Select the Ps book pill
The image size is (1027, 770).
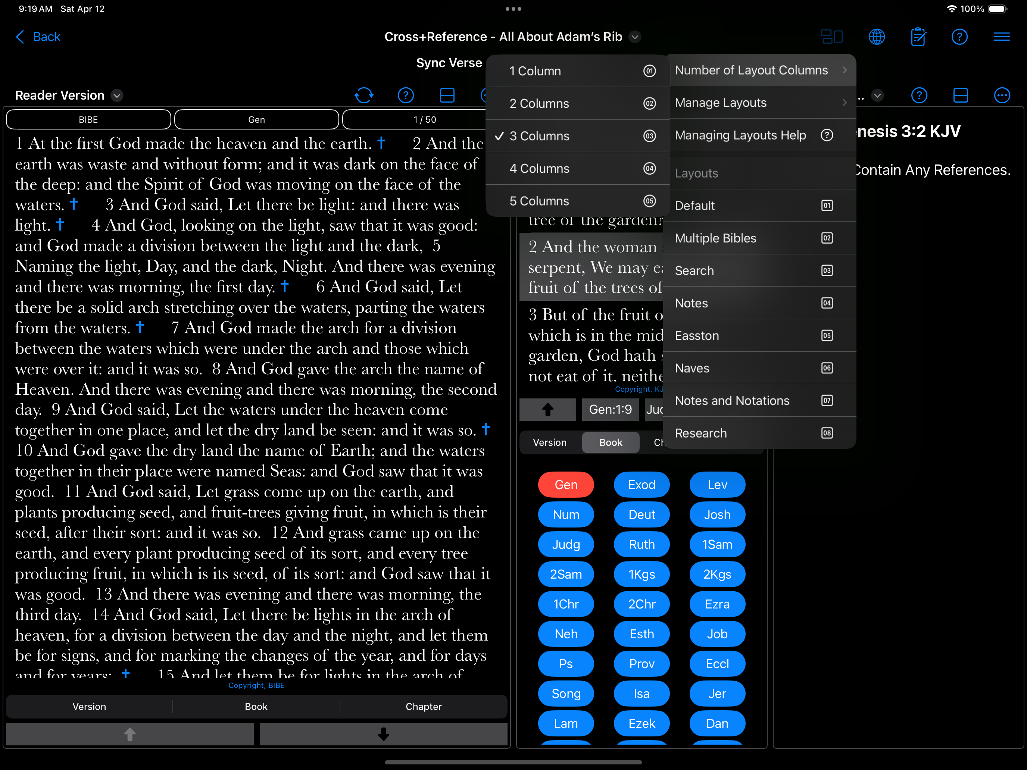point(566,664)
